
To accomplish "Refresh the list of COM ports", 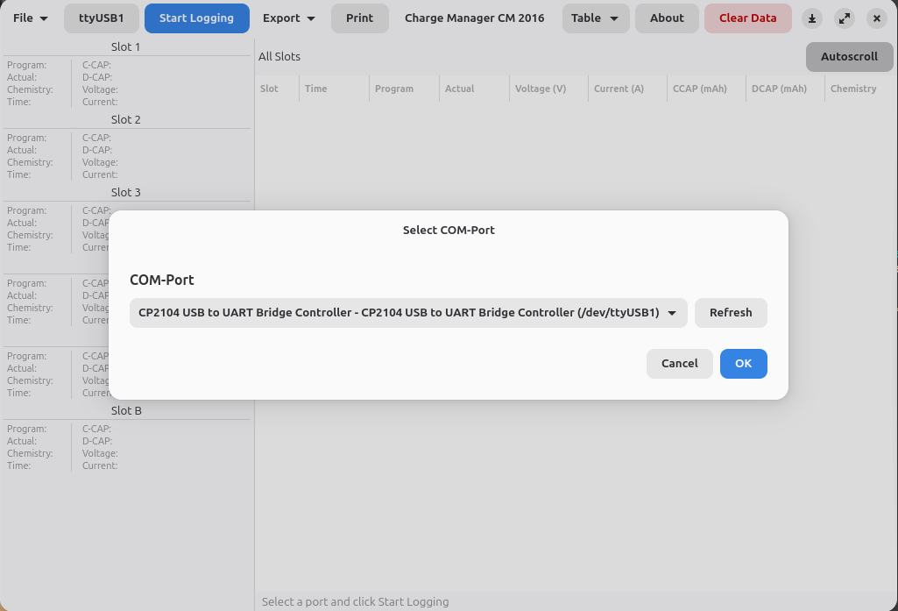I will [x=731, y=312].
